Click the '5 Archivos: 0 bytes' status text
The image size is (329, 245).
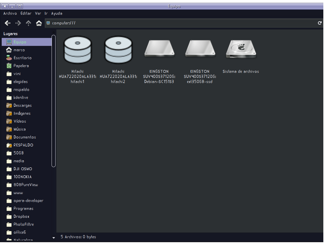pos(78,237)
